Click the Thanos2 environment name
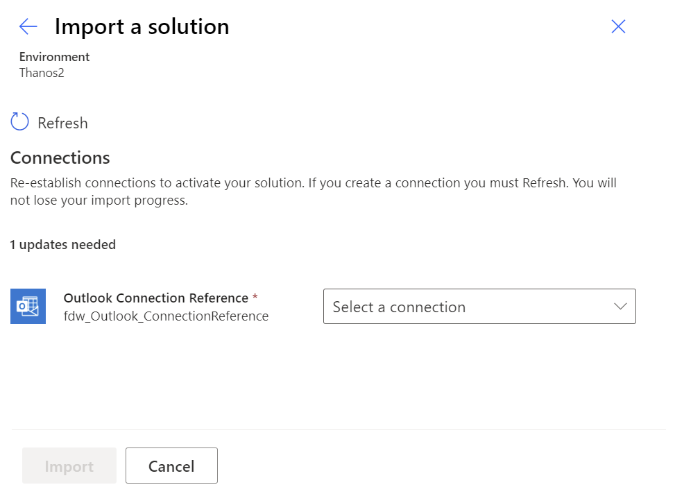675x503 pixels. point(42,73)
